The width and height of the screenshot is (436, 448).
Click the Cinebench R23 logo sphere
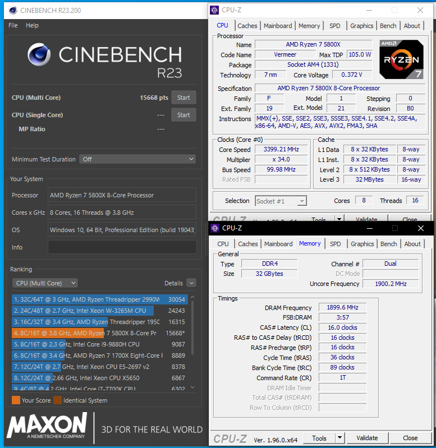point(40,56)
